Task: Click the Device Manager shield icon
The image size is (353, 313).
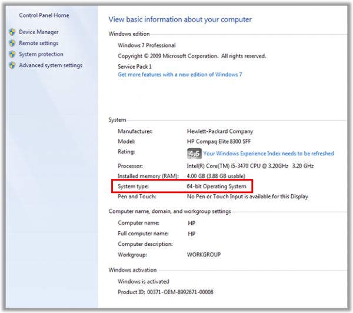Action: tap(12, 32)
